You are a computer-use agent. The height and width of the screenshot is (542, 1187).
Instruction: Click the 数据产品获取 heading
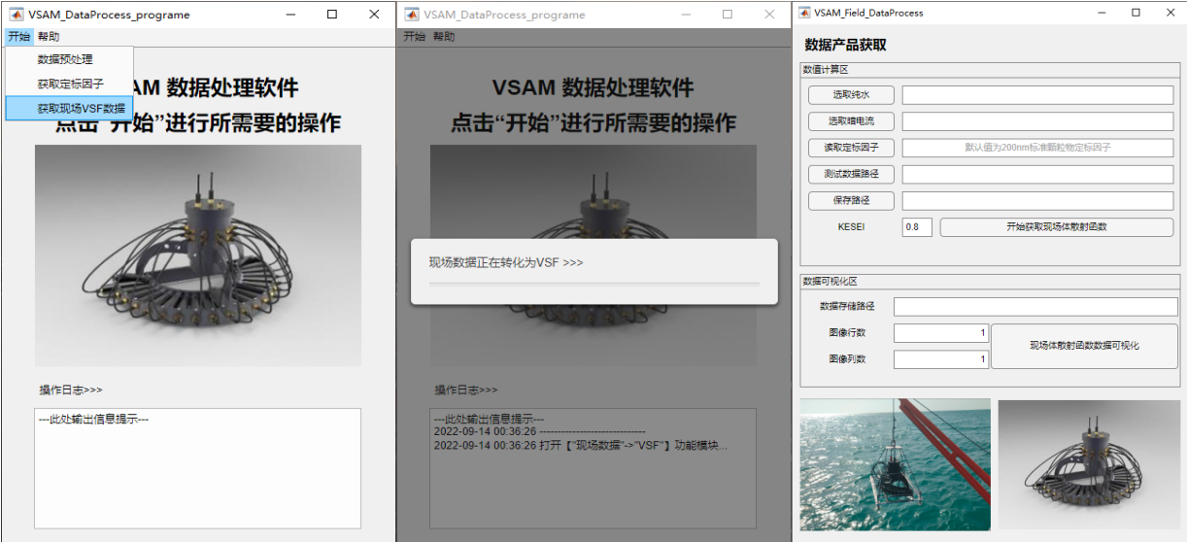[x=845, y=46]
